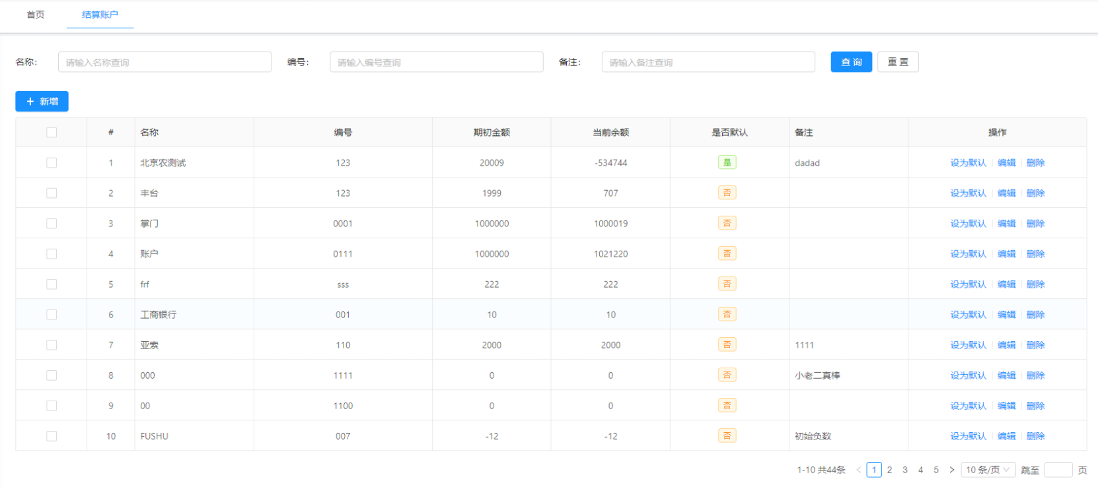This screenshot has height=489, width=1098.
Task: Click the 1-10 共44条 total count text
Action: click(821, 470)
